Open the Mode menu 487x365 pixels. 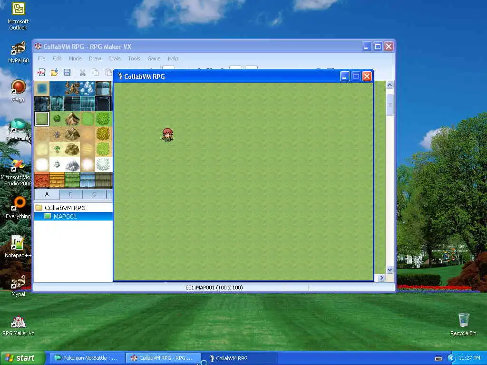(x=75, y=58)
